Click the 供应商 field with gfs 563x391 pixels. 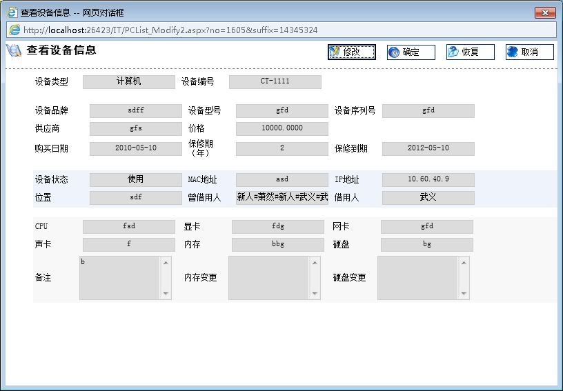point(136,129)
